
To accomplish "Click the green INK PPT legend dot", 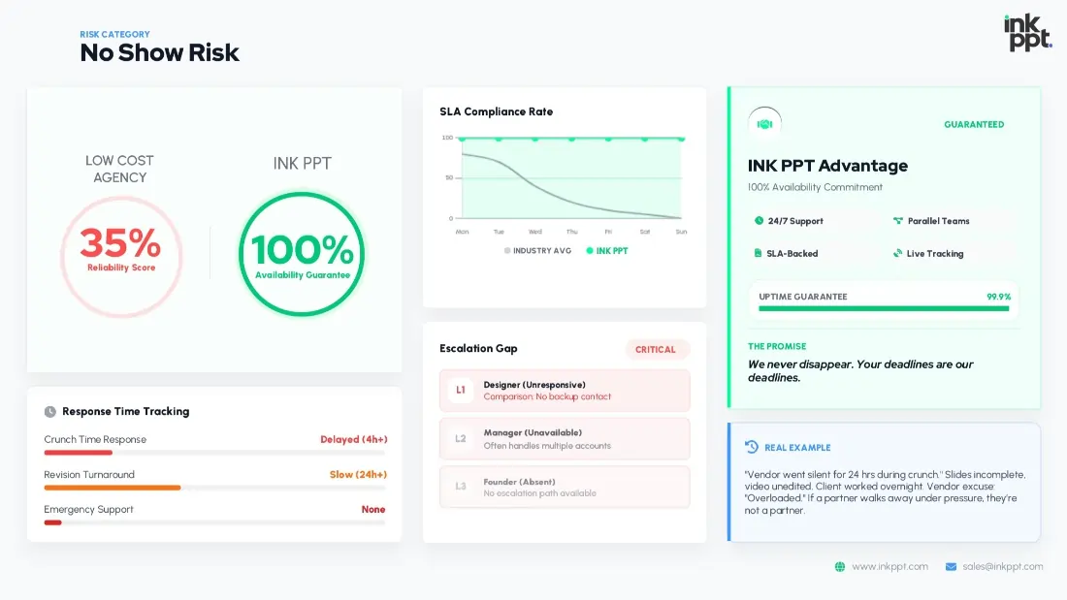I will pos(590,250).
